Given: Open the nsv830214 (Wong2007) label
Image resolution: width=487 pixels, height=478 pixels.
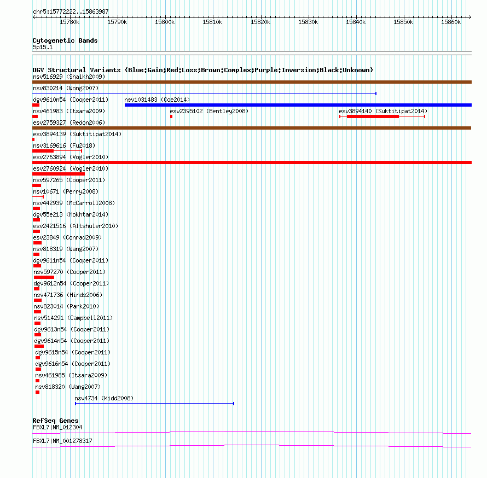Looking at the screenshot, I should pyautogui.click(x=66, y=88).
